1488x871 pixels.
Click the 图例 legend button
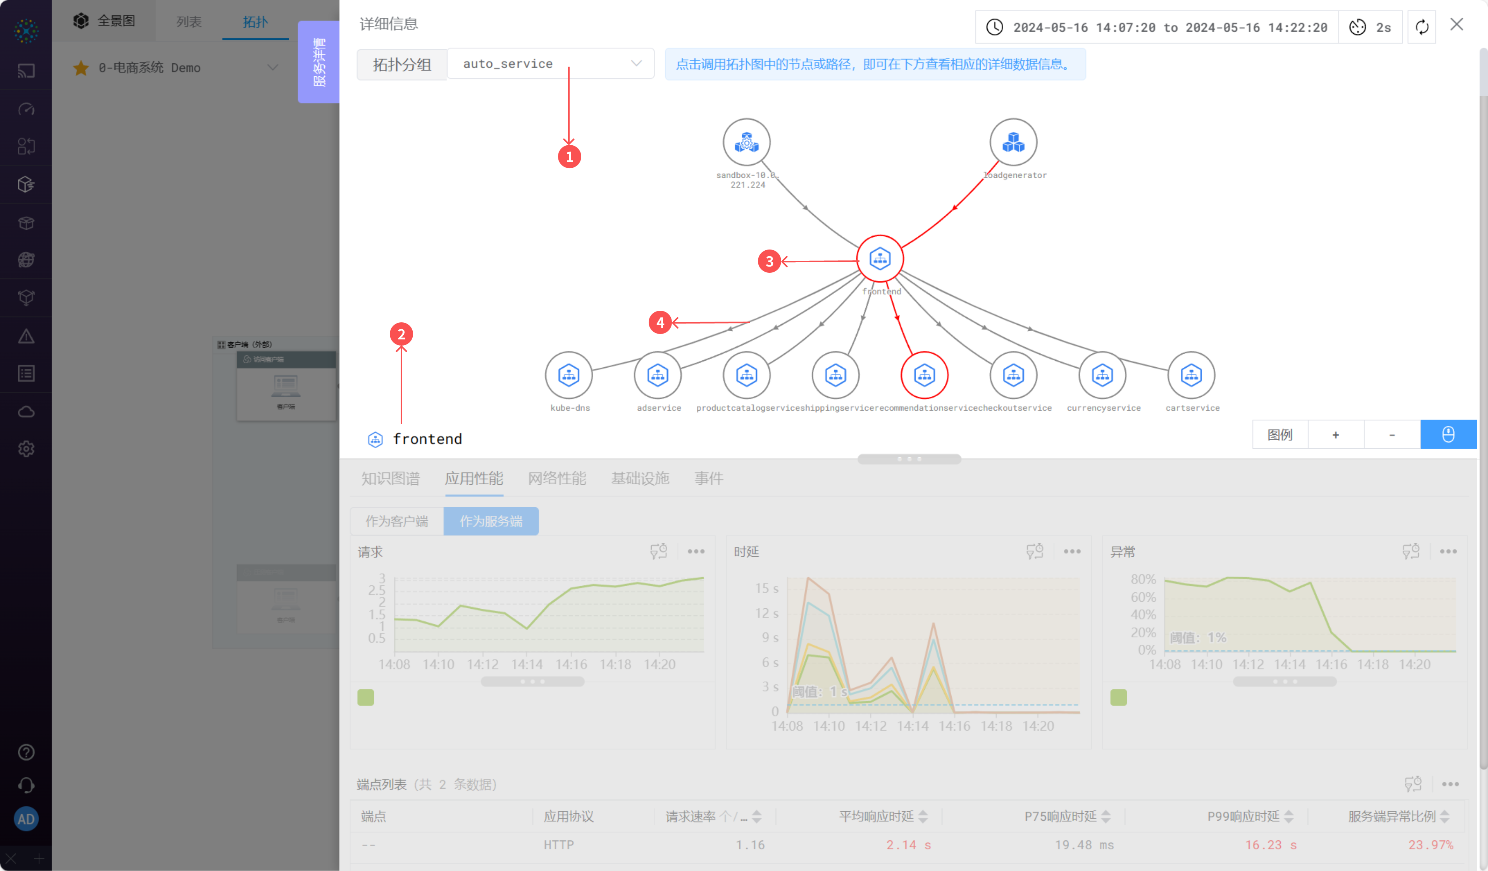[x=1280, y=435]
